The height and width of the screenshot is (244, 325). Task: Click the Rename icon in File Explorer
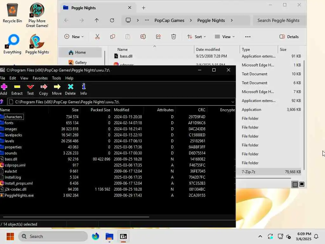(143, 37)
